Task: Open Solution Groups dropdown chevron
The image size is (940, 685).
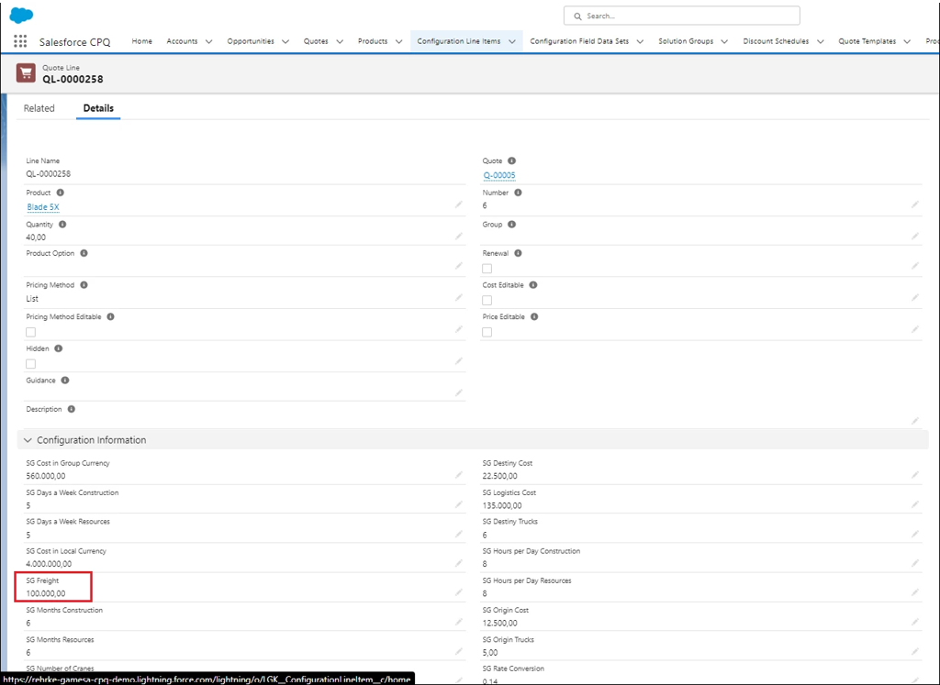Action: [x=724, y=42]
